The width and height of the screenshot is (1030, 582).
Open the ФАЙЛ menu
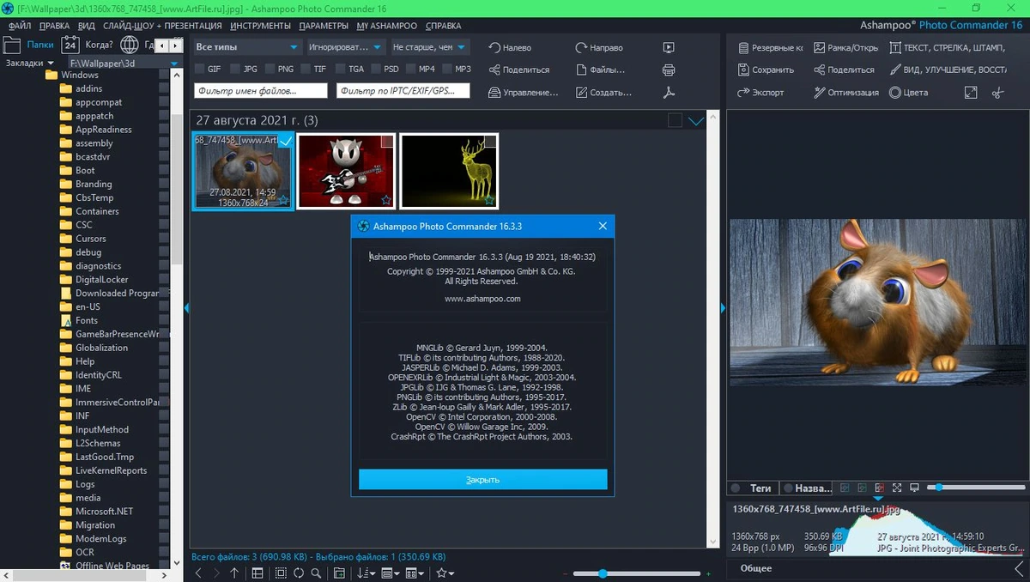[20, 26]
